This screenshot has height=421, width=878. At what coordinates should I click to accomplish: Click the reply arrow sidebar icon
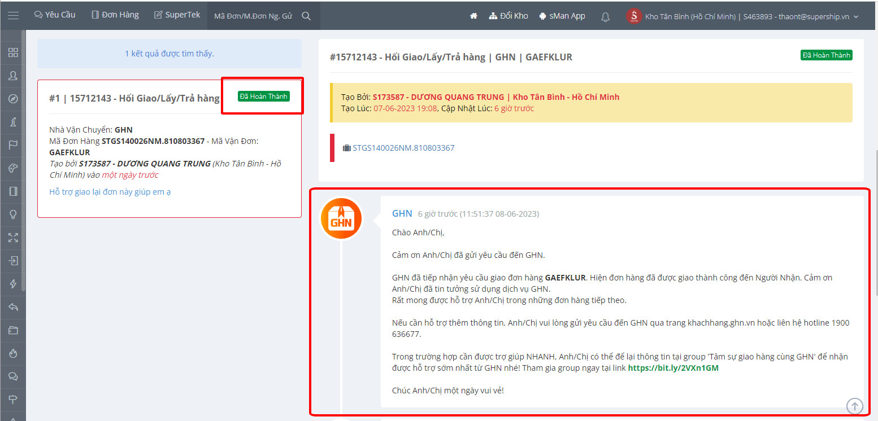point(13,307)
